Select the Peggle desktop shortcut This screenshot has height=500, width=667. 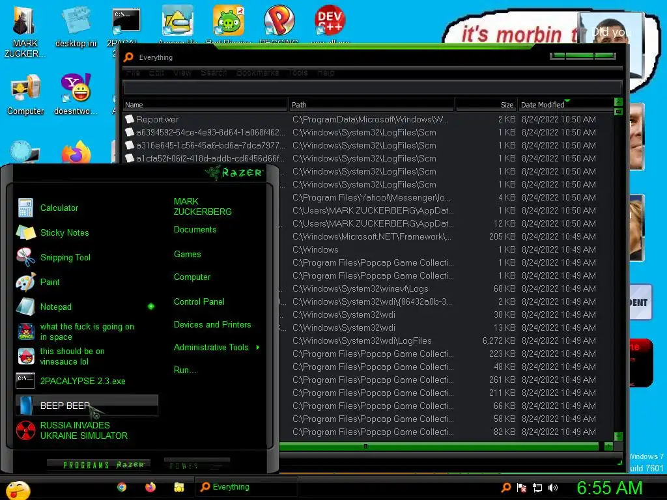point(279,24)
